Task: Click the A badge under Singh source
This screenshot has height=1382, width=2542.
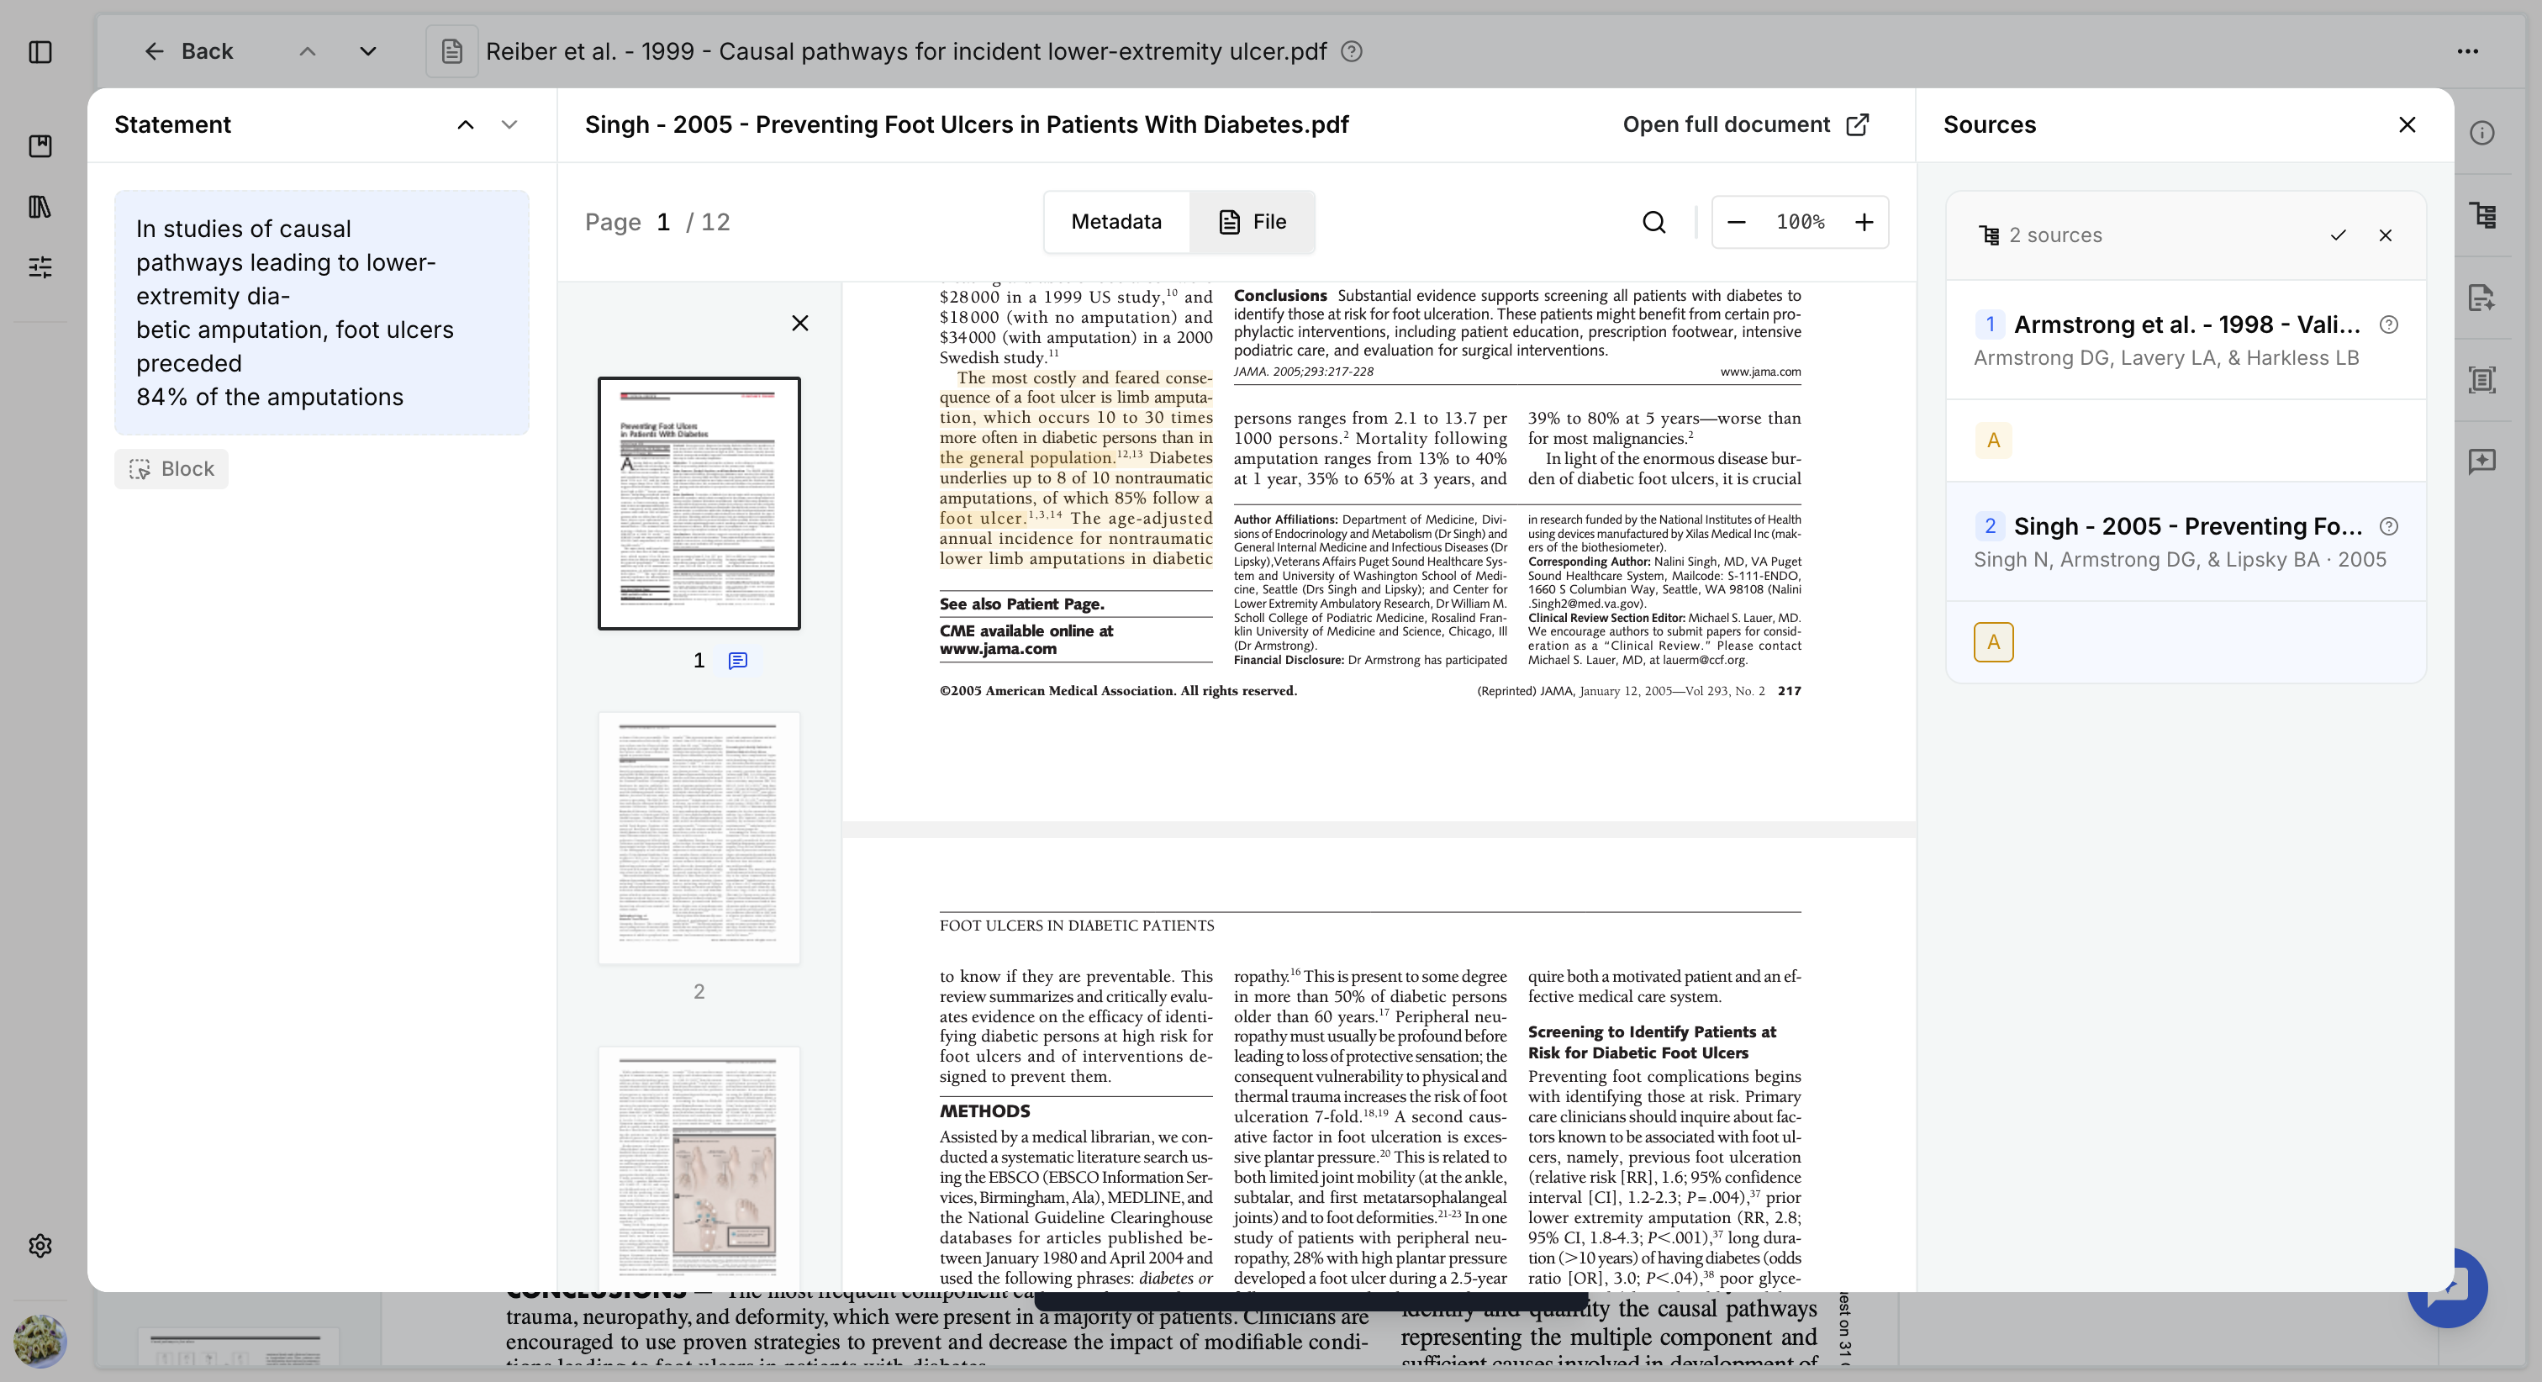Action: [1993, 641]
